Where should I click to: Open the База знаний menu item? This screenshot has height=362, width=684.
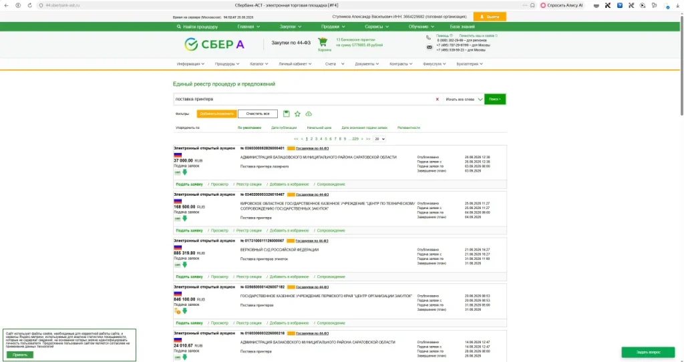coord(462,27)
